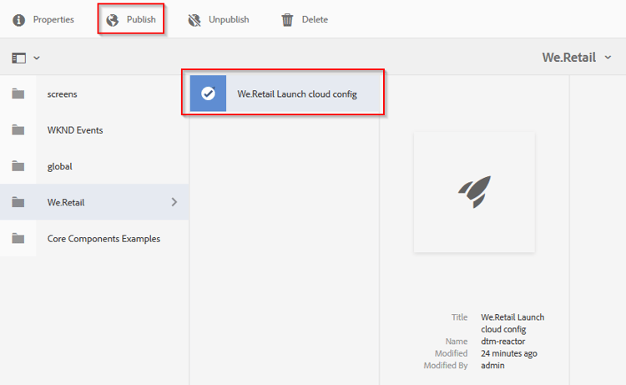Click the 24 minutes ago value
Image resolution: width=626 pixels, height=385 pixels.
coord(509,353)
